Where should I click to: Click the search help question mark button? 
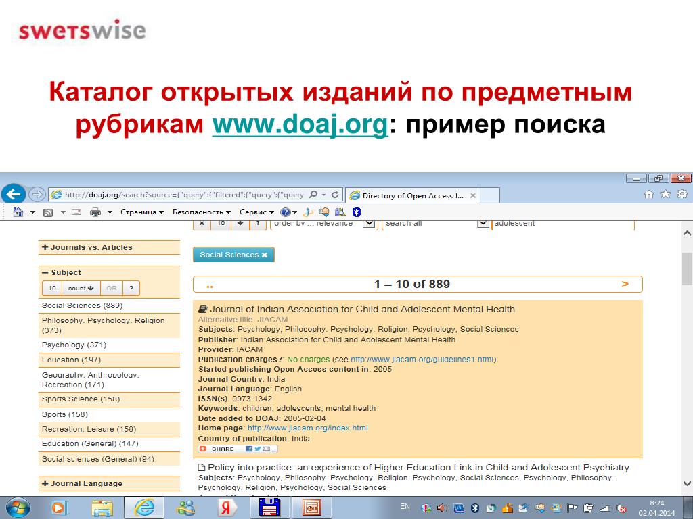[258, 224]
